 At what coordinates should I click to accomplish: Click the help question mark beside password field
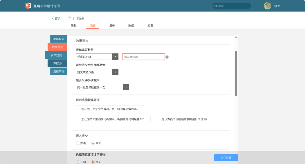pos(167,57)
